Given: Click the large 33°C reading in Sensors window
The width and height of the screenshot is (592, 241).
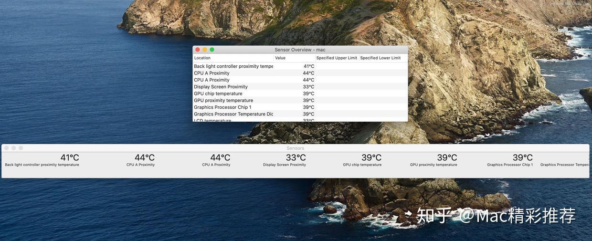Looking at the screenshot, I should tap(296, 157).
